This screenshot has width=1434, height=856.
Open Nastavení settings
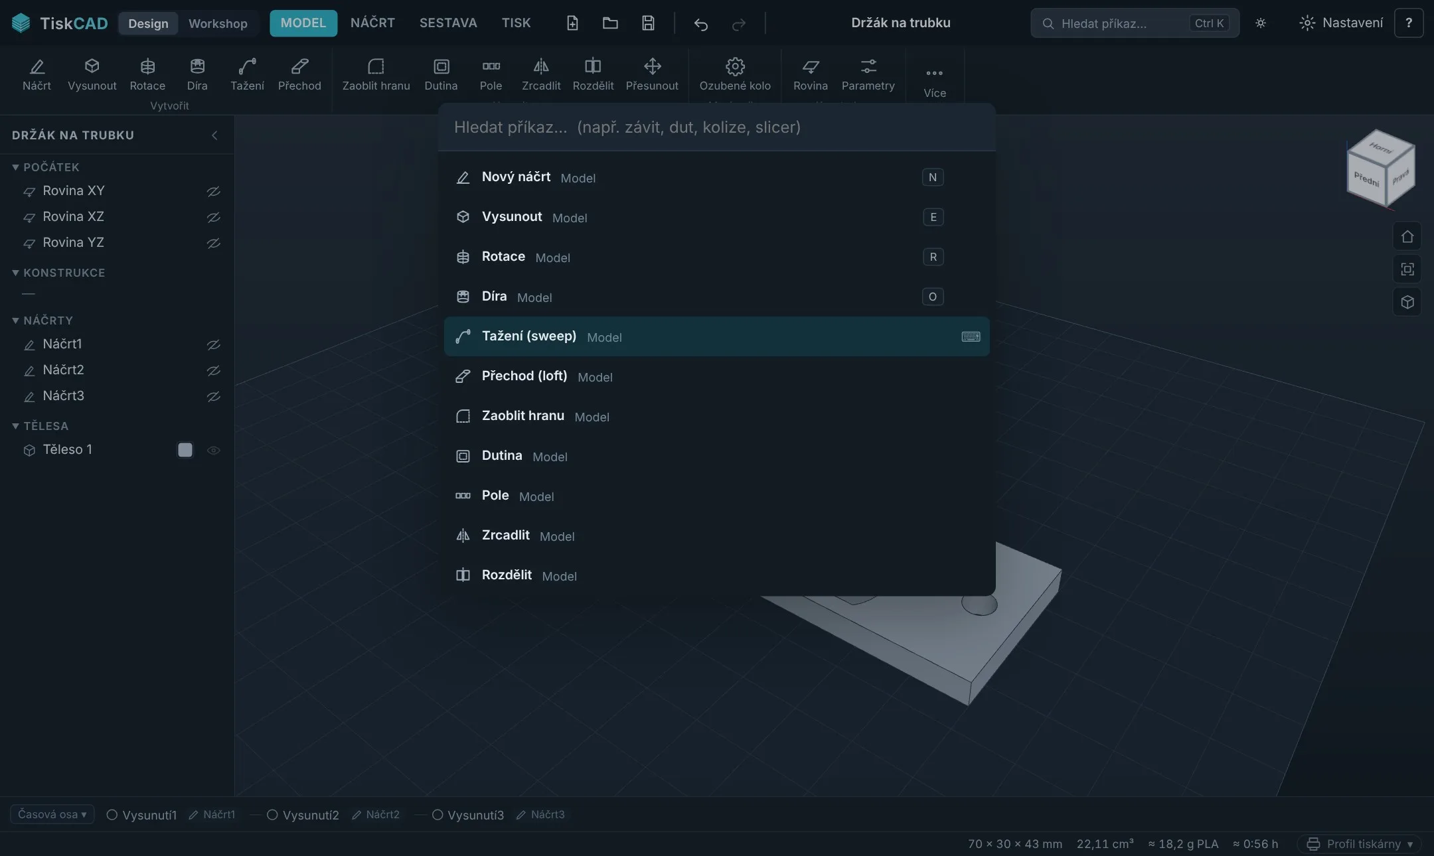pyautogui.click(x=1341, y=23)
